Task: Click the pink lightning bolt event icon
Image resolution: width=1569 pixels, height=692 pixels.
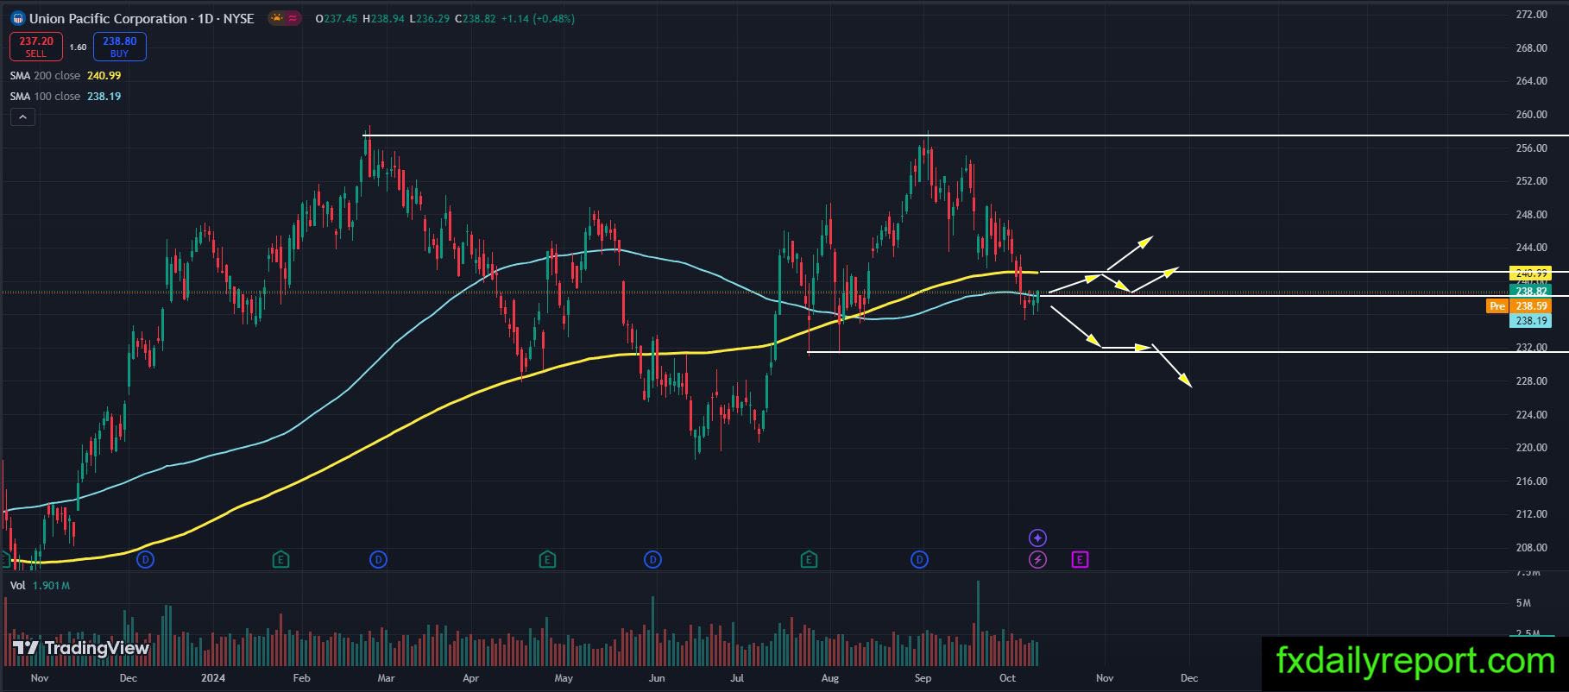Action: (1037, 560)
